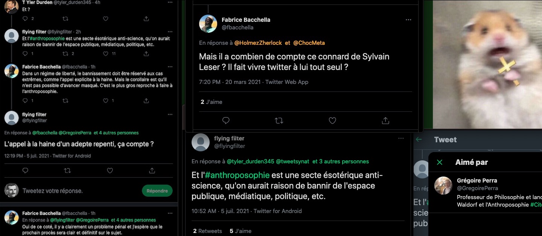
Task: Share the "L'appel à la haine" tweet
Action: (x=152, y=171)
